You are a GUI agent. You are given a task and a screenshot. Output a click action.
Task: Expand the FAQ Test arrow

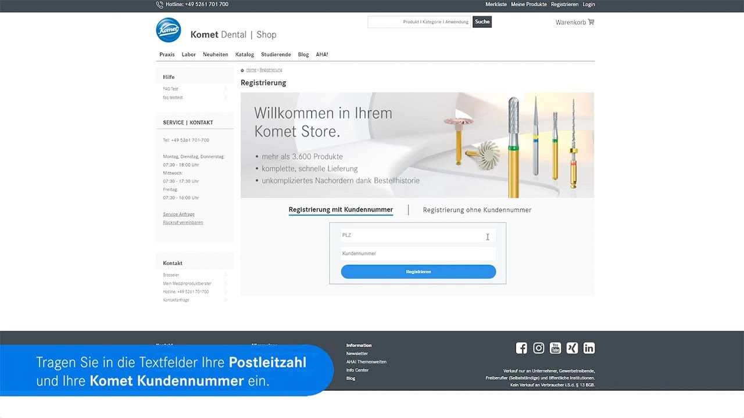pyautogui.click(x=226, y=89)
